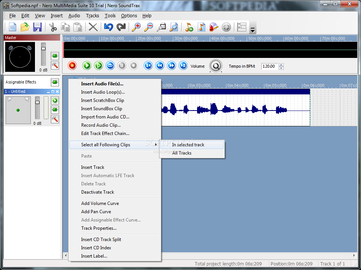361x270 pixels.
Task: Jump to project end transport button
Action: pos(183,66)
